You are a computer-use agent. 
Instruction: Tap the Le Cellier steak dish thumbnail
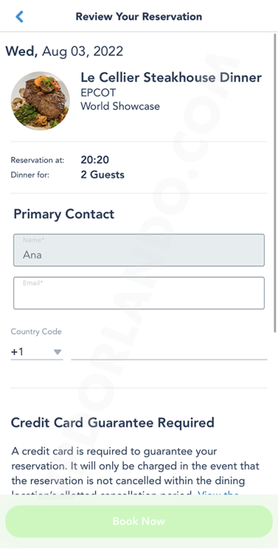[x=41, y=101]
